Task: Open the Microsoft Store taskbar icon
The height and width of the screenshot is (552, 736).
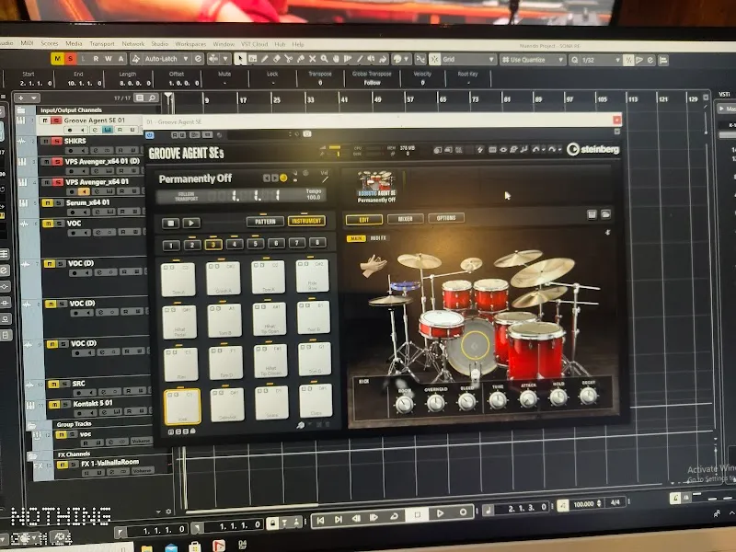Action: coord(194,547)
